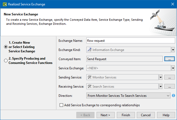Image resolution: width=177 pixels, height=120 pixels.
Task: Expand the Receiving Service dropdown arrow
Action: (161, 87)
